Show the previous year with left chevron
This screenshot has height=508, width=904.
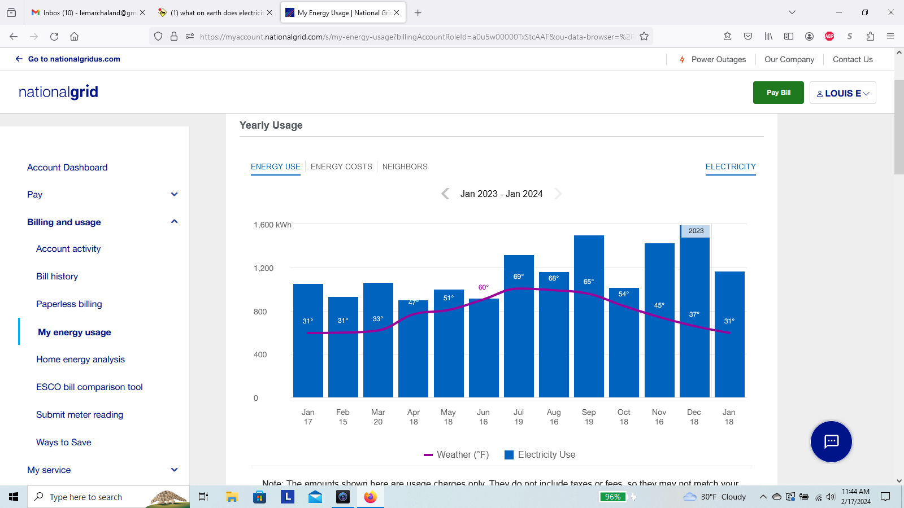[x=445, y=194]
